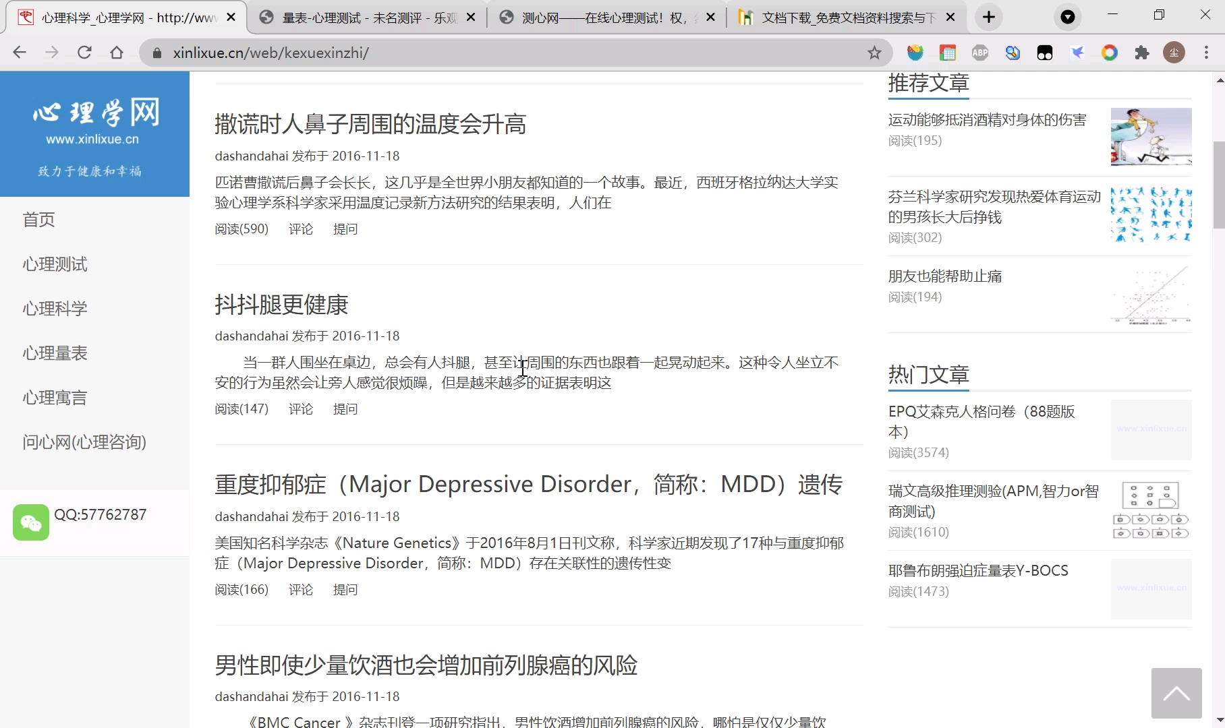Viewport: 1225px width, 728px height.
Task: Open the browser profile avatar
Action: click(1174, 53)
